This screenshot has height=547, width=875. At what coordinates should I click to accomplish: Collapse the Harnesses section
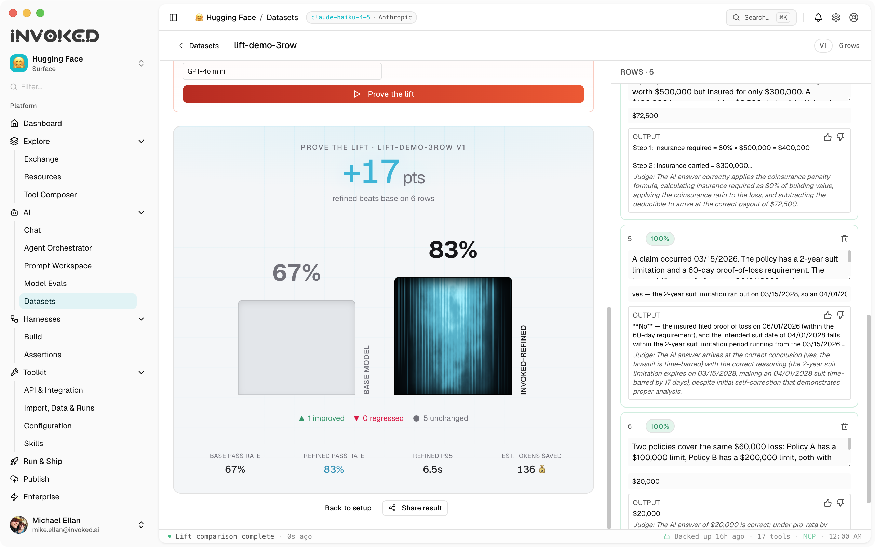141,319
